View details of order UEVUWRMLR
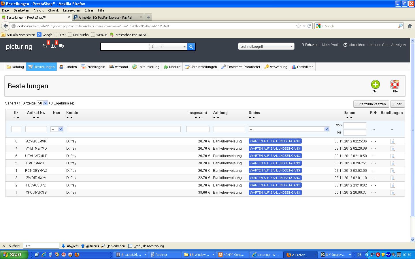 coord(392,156)
